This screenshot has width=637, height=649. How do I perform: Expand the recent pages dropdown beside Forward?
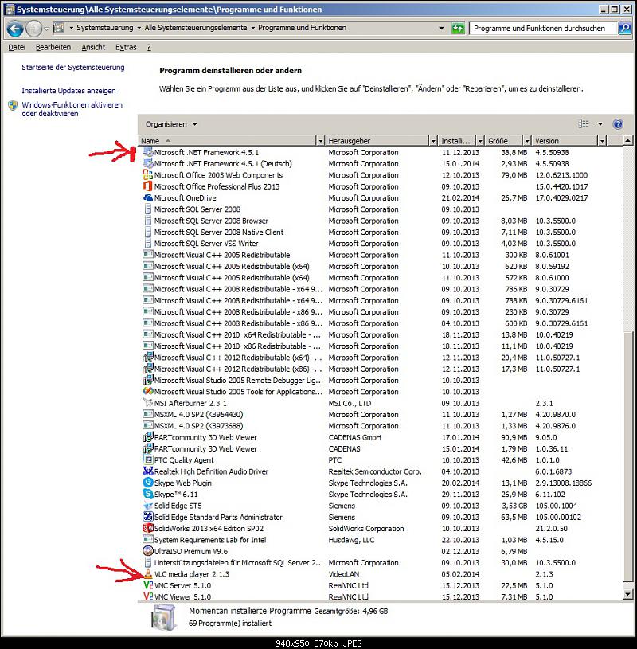[x=46, y=29]
